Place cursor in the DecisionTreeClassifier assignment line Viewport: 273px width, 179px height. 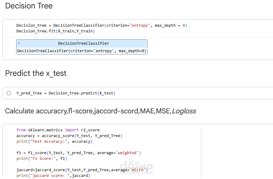[90, 25]
